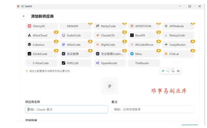
Task: Select E-FlowCode provider preset
Action: click(x=41, y=63)
